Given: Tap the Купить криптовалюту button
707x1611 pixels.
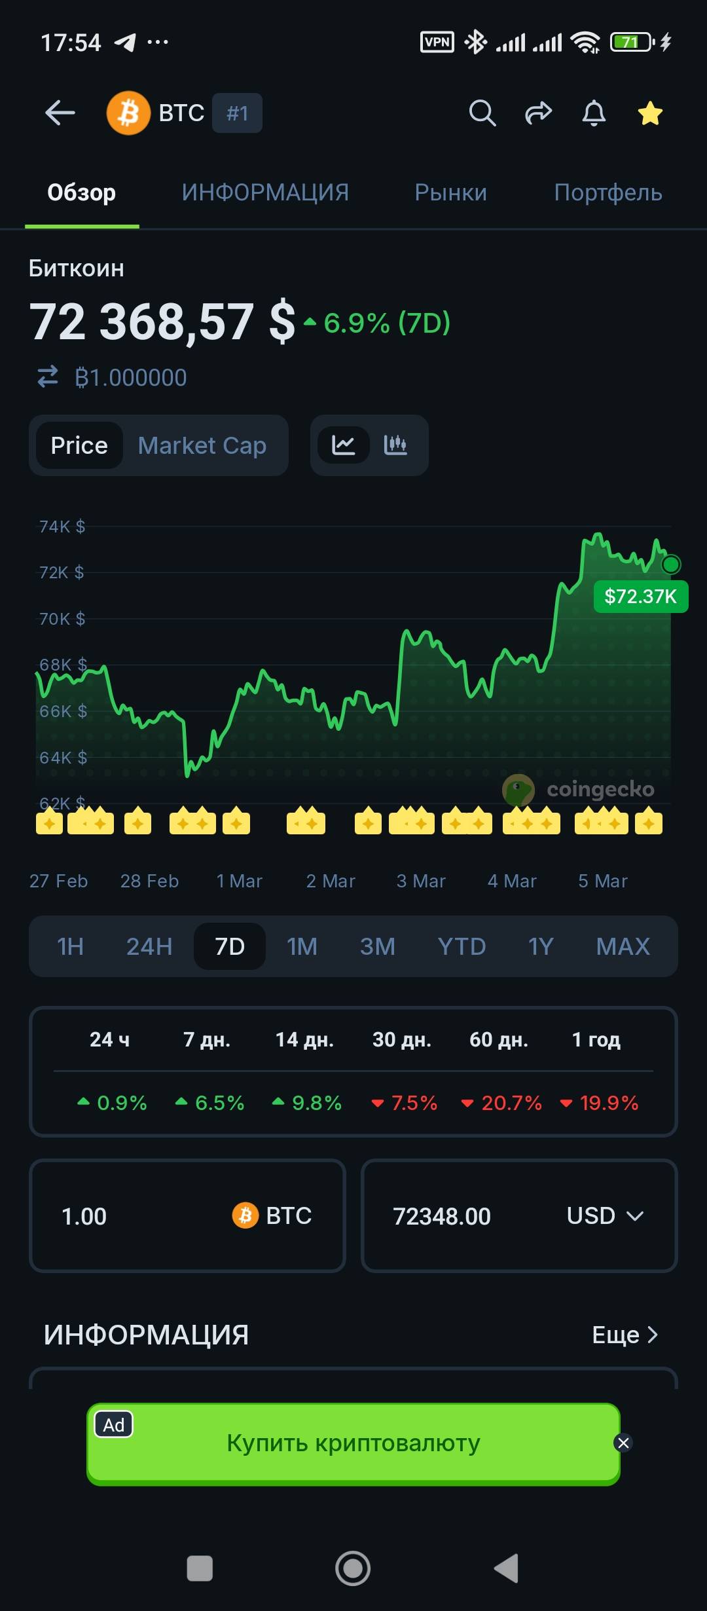Looking at the screenshot, I should (x=353, y=1443).
